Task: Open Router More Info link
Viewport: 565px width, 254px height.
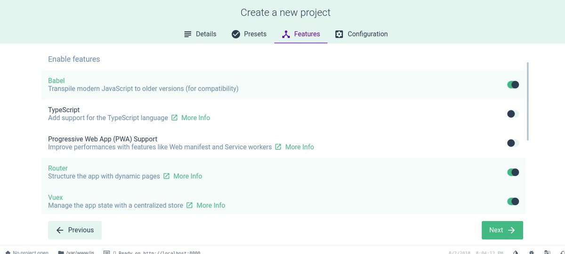Action: pos(187,176)
